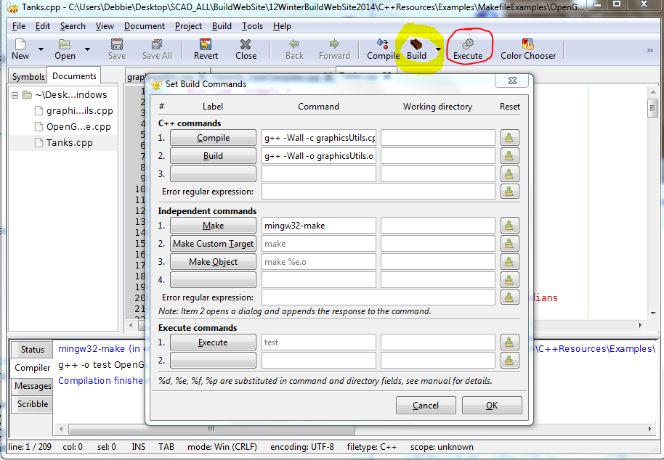Screen dimensions: 664x460
Task: Open the Color Chooser tool
Action: pyautogui.click(x=528, y=45)
